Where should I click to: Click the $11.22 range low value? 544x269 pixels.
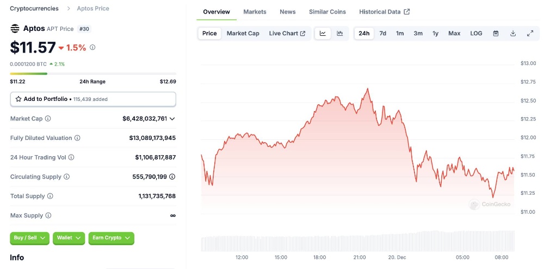pyautogui.click(x=18, y=81)
